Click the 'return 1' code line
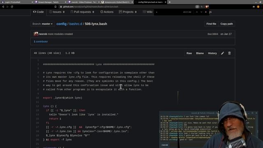The width and height of the screenshot is (263, 148). click(55, 119)
